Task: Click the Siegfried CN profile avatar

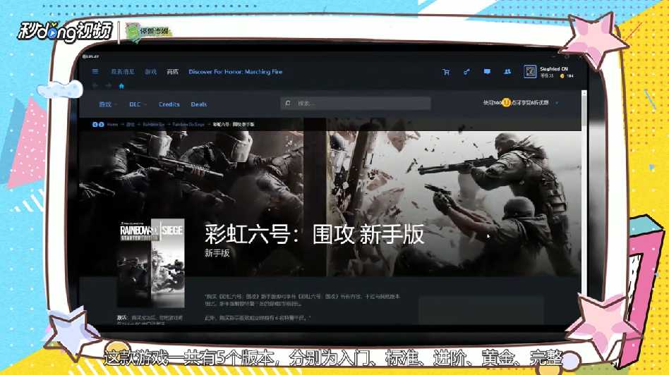Action: (530, 72)
